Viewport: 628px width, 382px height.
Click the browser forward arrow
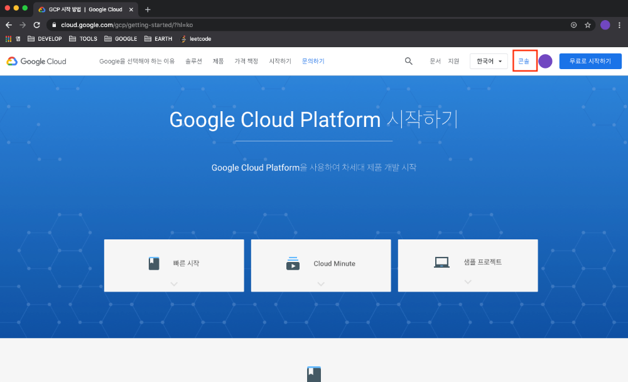coord(23,25)
